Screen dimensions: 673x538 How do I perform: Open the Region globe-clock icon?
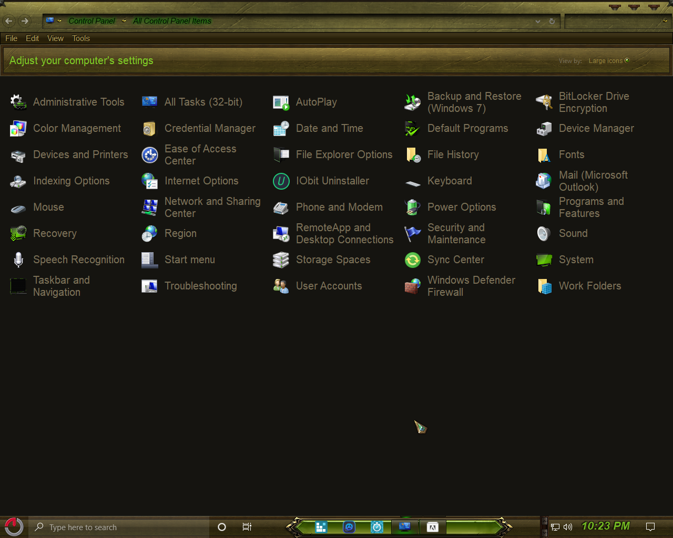[x=150, y=233]
